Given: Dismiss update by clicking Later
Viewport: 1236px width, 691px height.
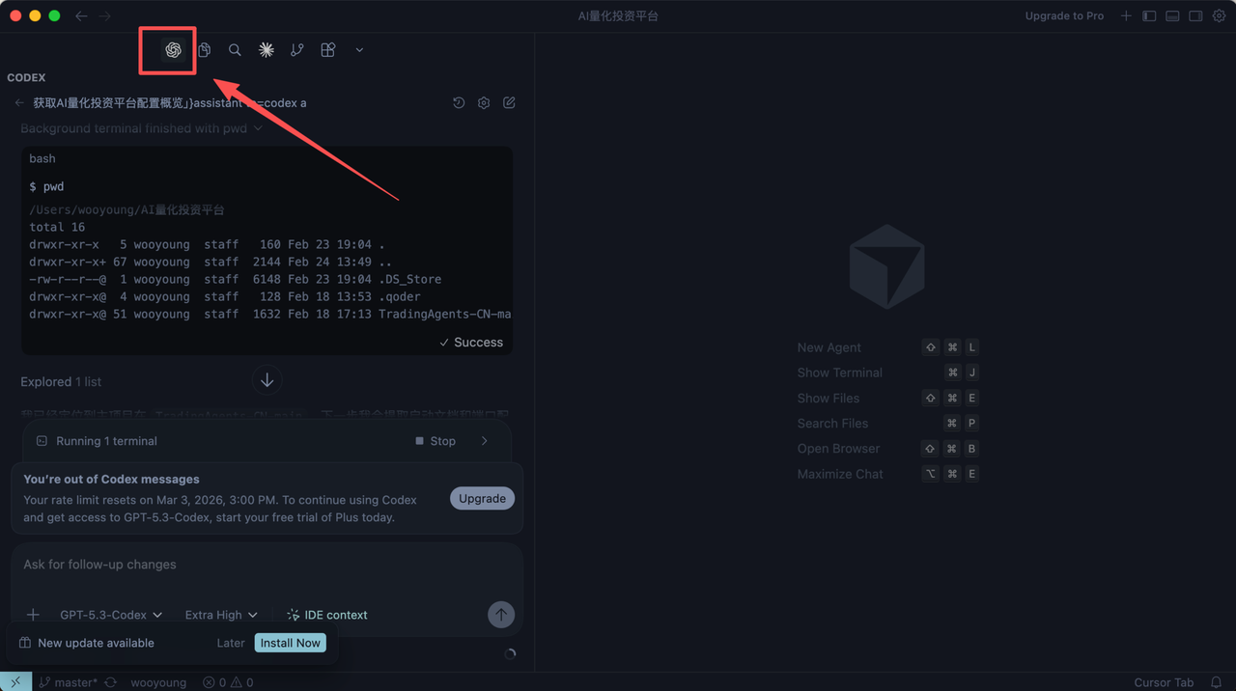Looking at the screenshot, I should (x=231, y=643).
